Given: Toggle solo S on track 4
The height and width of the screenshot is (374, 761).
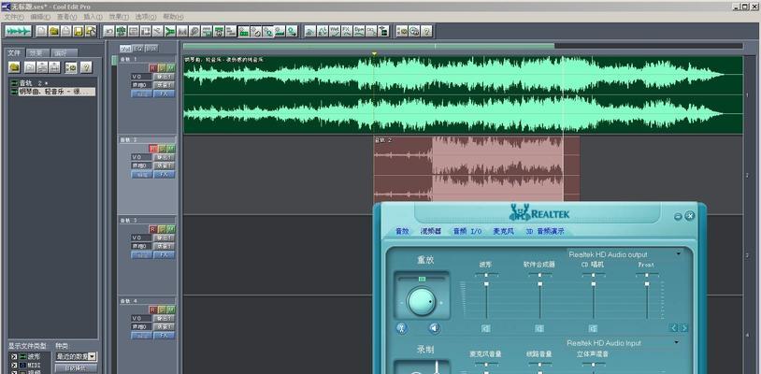Looking at the screenshot, I should [162, 309].
